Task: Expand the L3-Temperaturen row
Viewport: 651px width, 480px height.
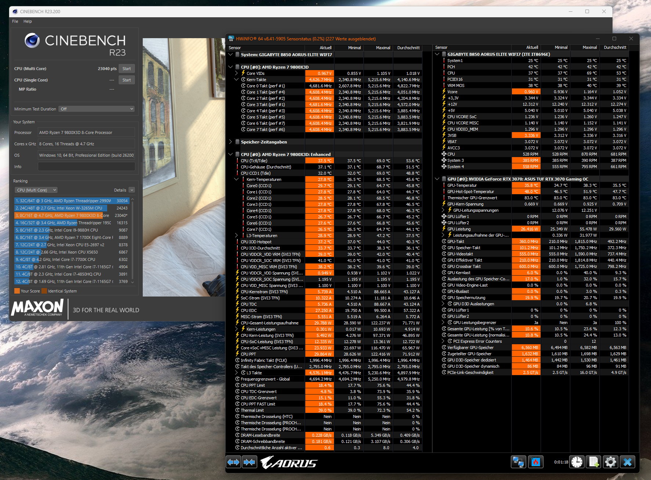Action: 236,236
